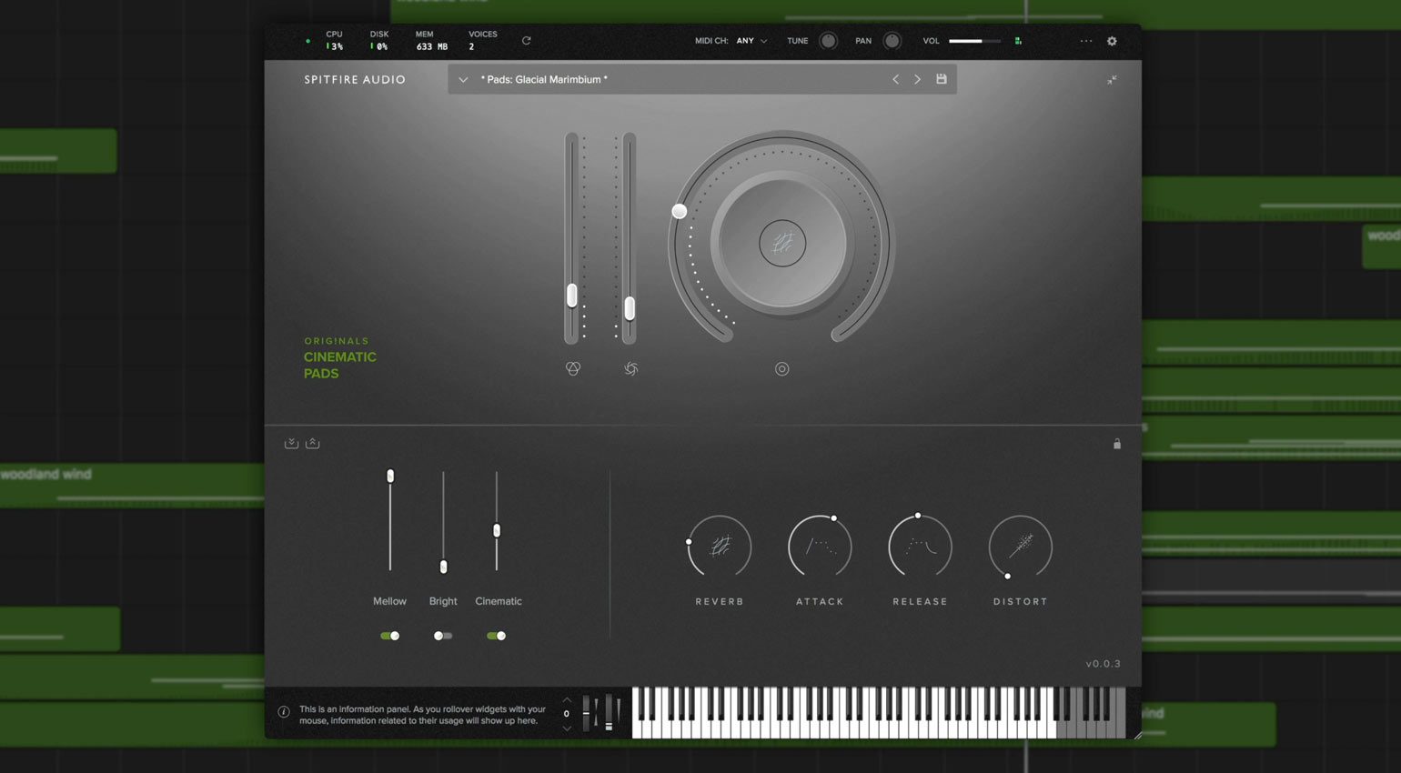Click the target icon below the big knob

click(781, 368)
